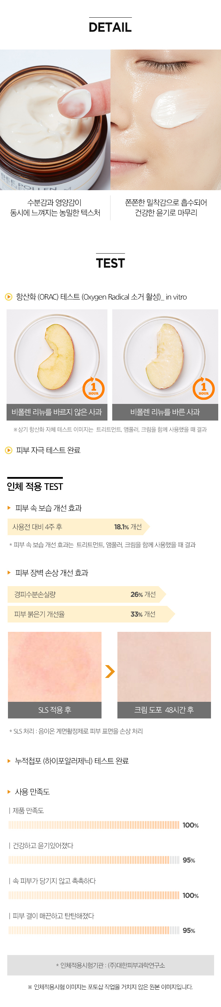Click the 18.1% 개선 moisture banner
The width and height of the screenshot is (221, 1007).
[x=78, y=527]
